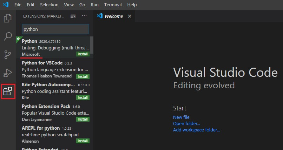Open the Source Control view
Viewport: 283px width, 150px height.
[x=8, y=55]
